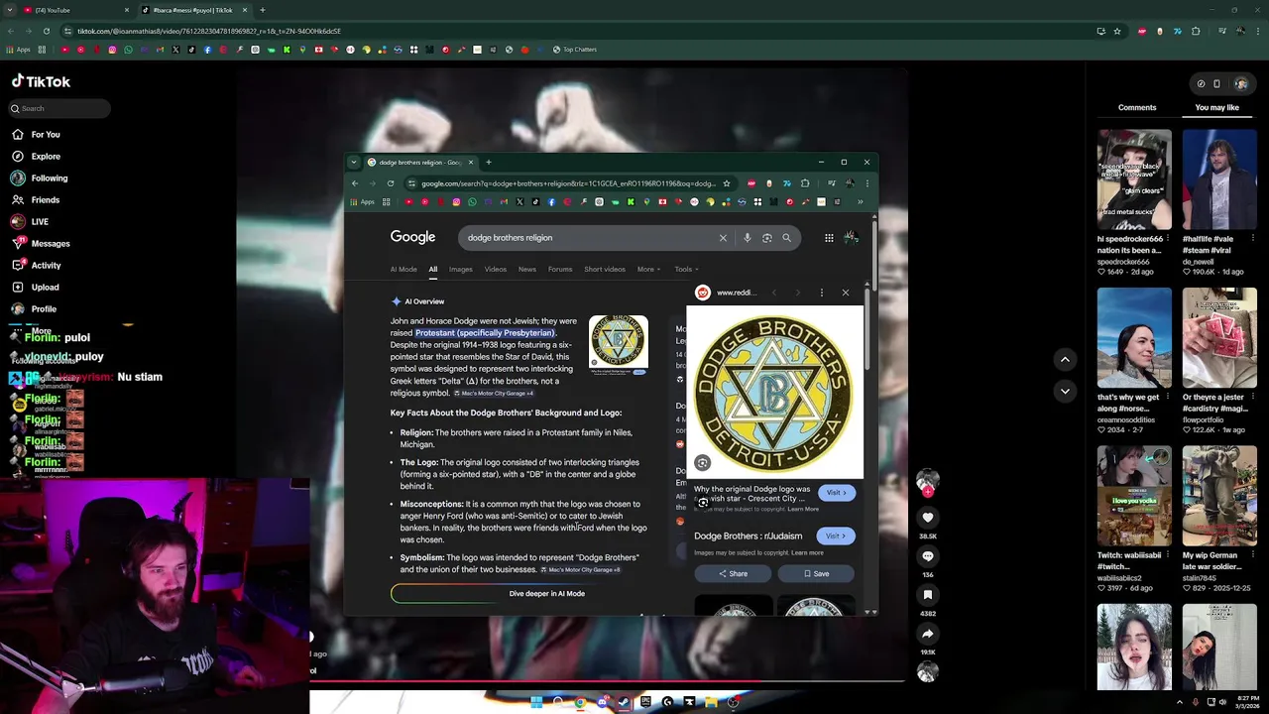Switch to the AI Mode tab

(404, 269)
